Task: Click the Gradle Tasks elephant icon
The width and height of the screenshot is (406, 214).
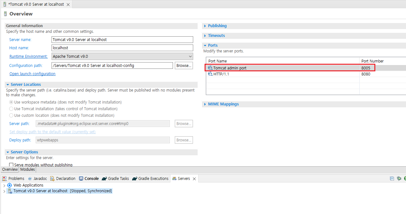Action: 104,179
